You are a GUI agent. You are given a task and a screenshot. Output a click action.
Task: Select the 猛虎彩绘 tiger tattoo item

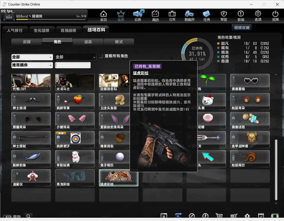coord(119,178)
